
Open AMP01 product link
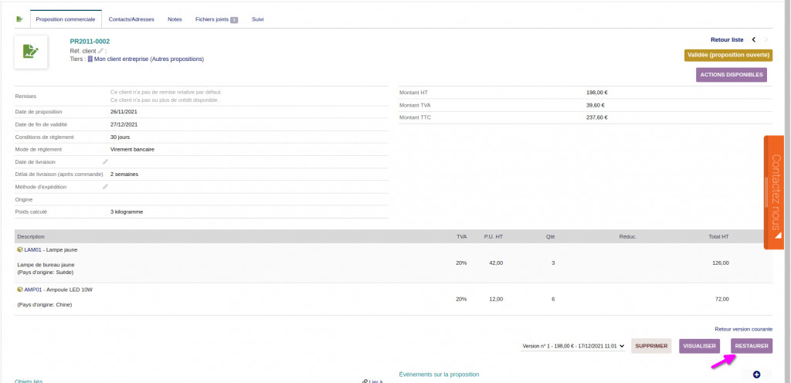(34, 290)
